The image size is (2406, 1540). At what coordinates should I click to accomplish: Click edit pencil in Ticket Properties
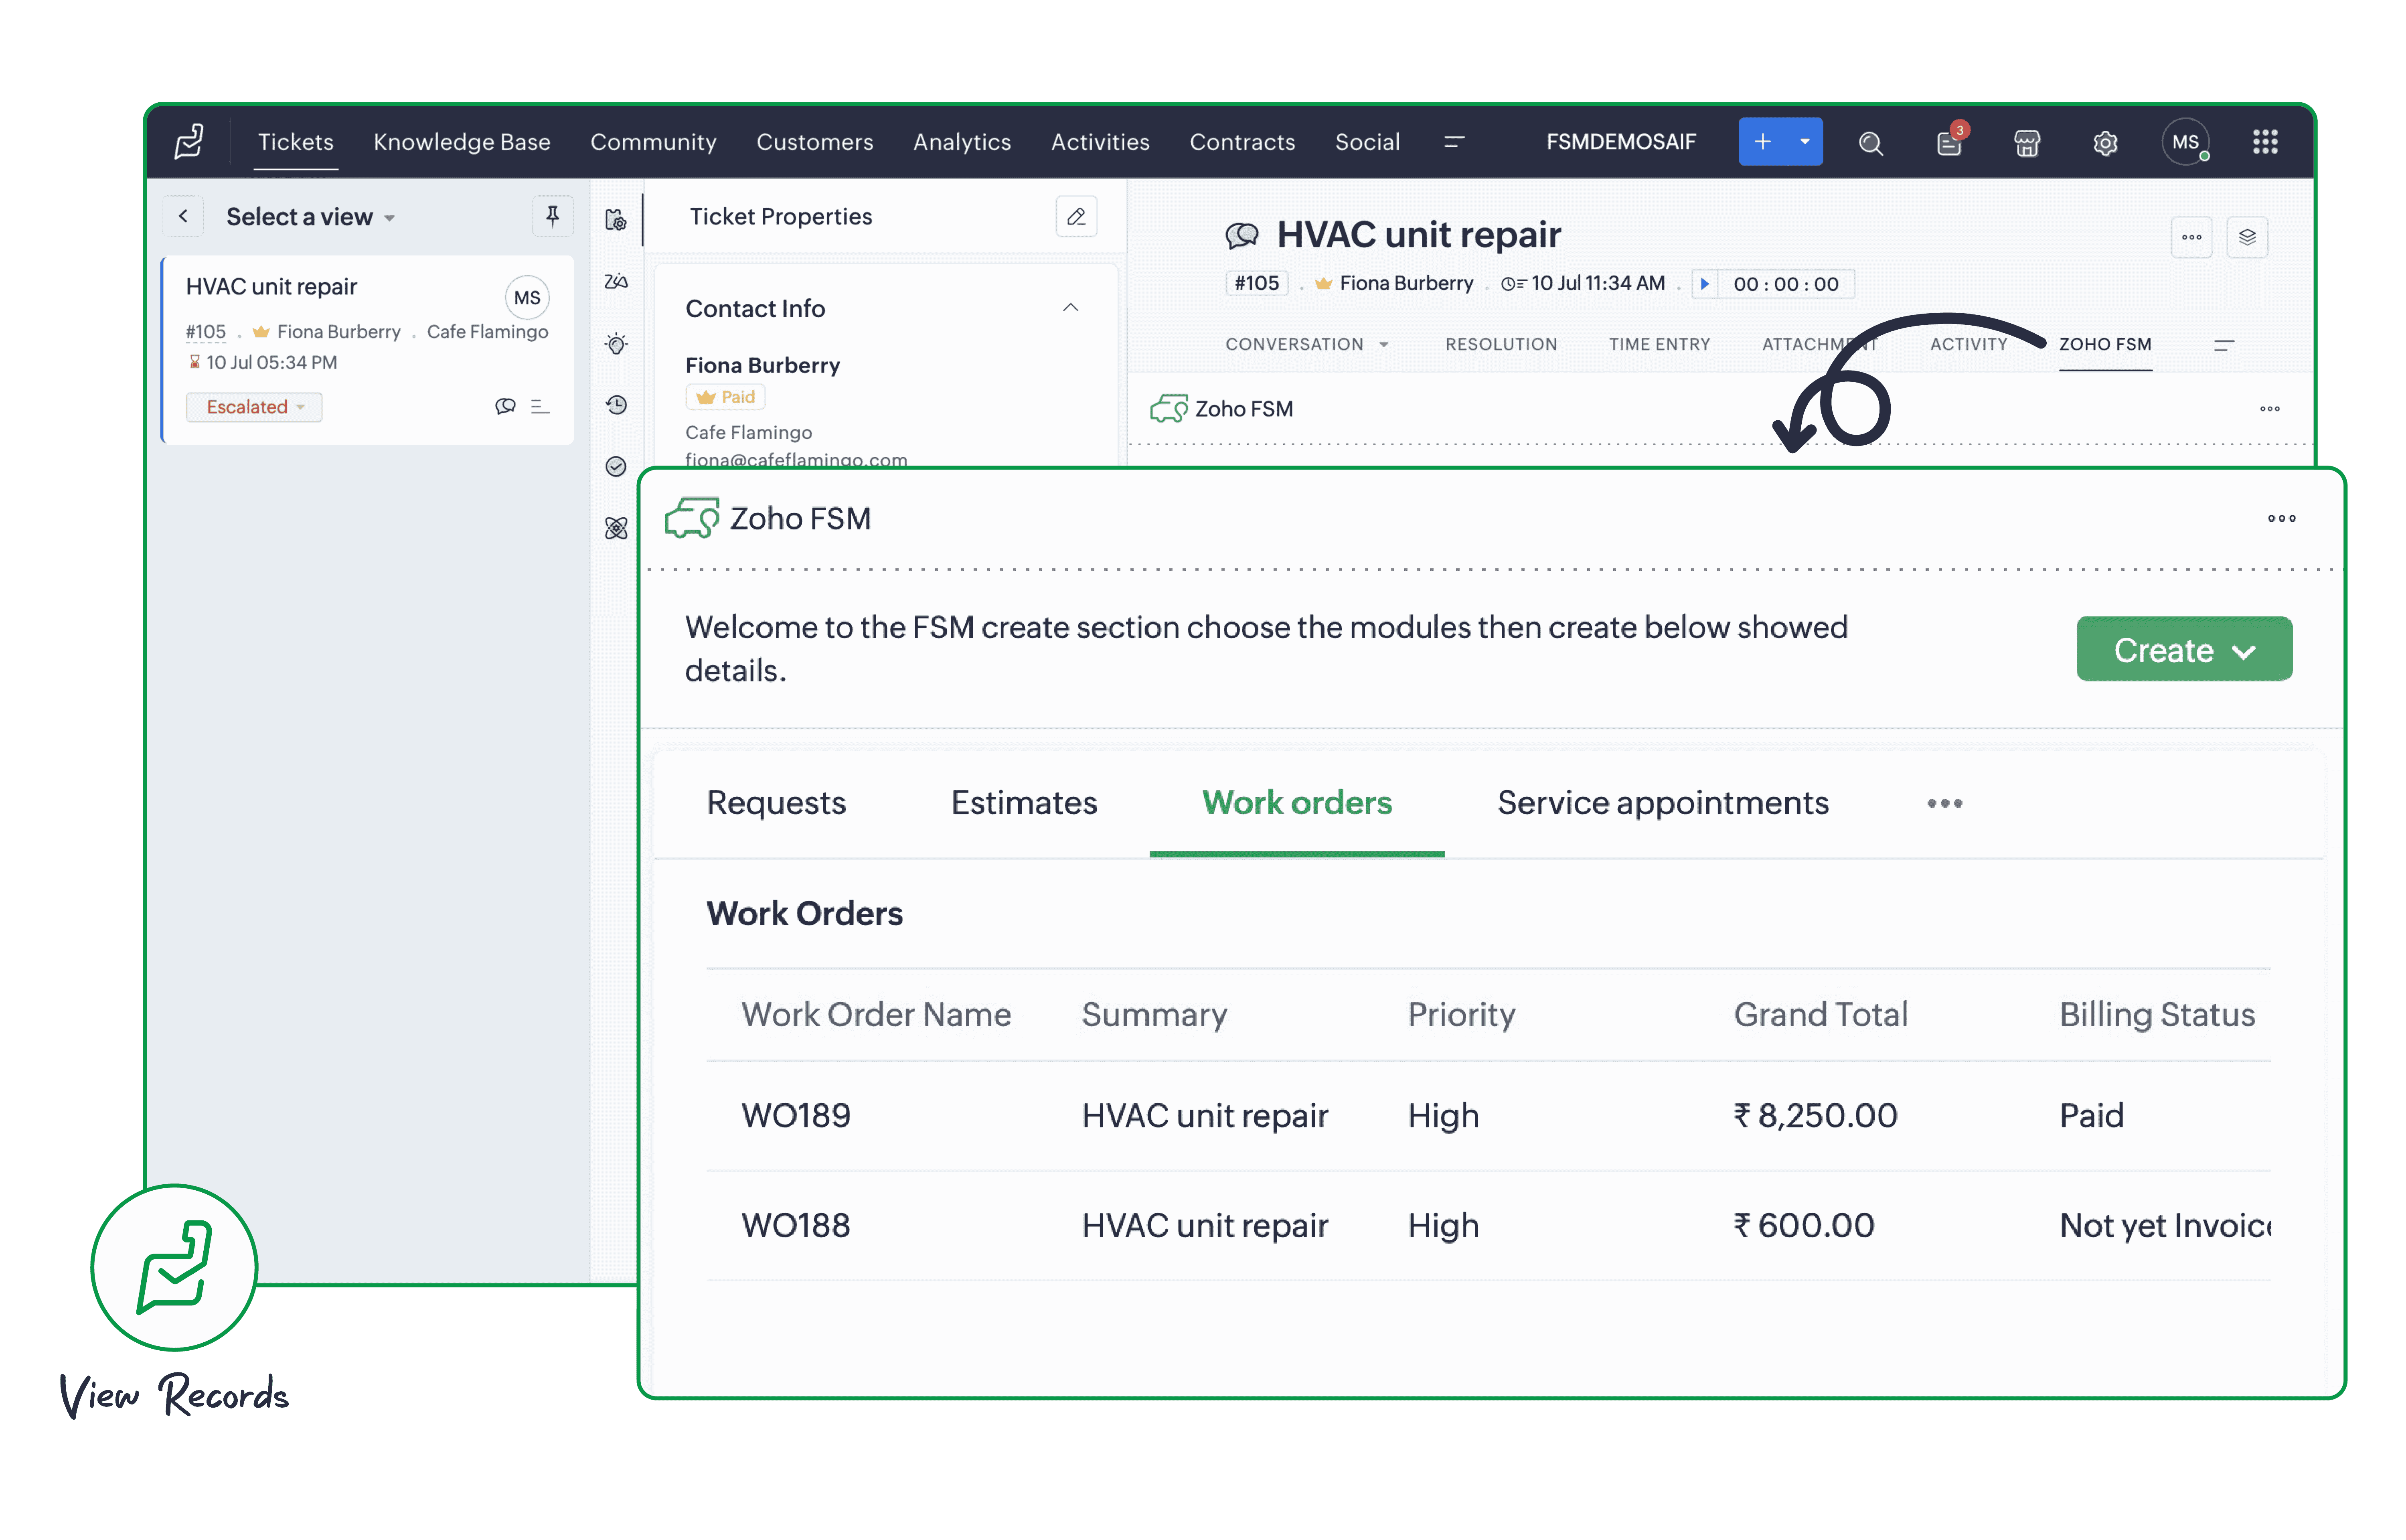click(1075, 217)
